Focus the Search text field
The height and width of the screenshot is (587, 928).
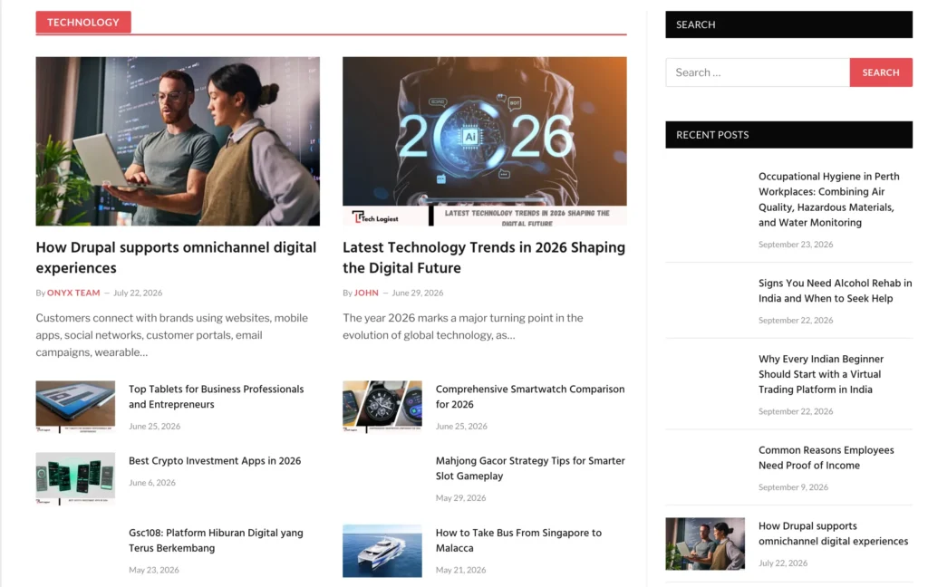click(x=758, y=72)
